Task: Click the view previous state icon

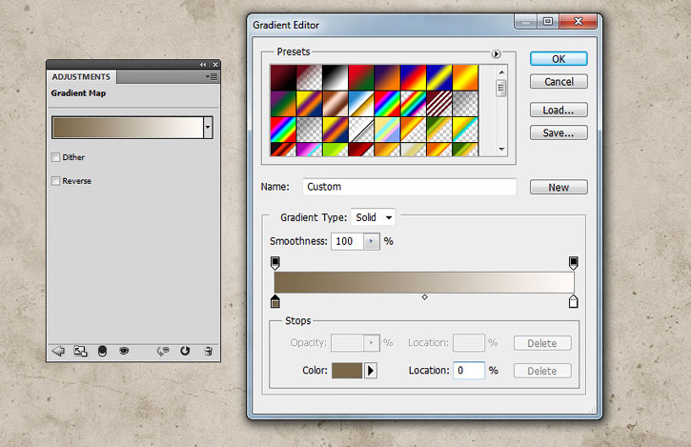Action: [163, 351]
